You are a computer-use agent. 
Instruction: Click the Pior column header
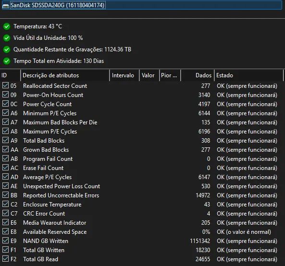click(x=170, y=75)
